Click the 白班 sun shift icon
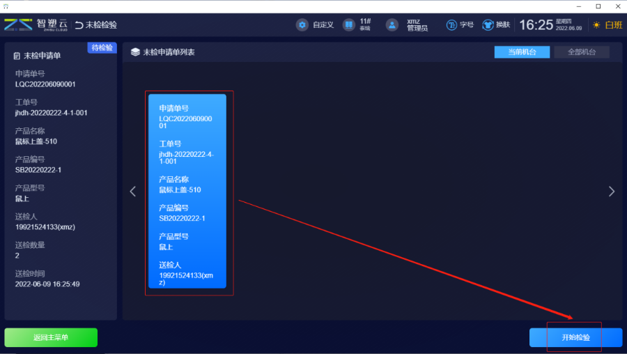This screenshot has width=627, height=354. tap(596, 25)
